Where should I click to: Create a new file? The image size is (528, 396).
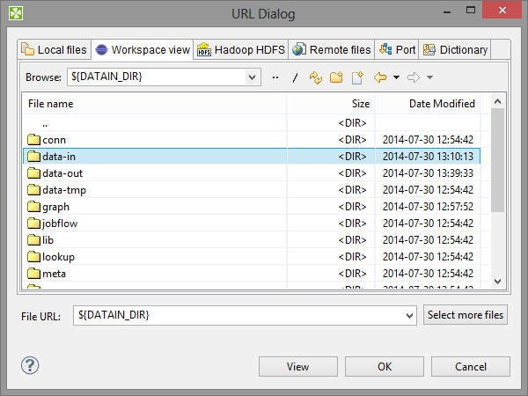(357, 77)
